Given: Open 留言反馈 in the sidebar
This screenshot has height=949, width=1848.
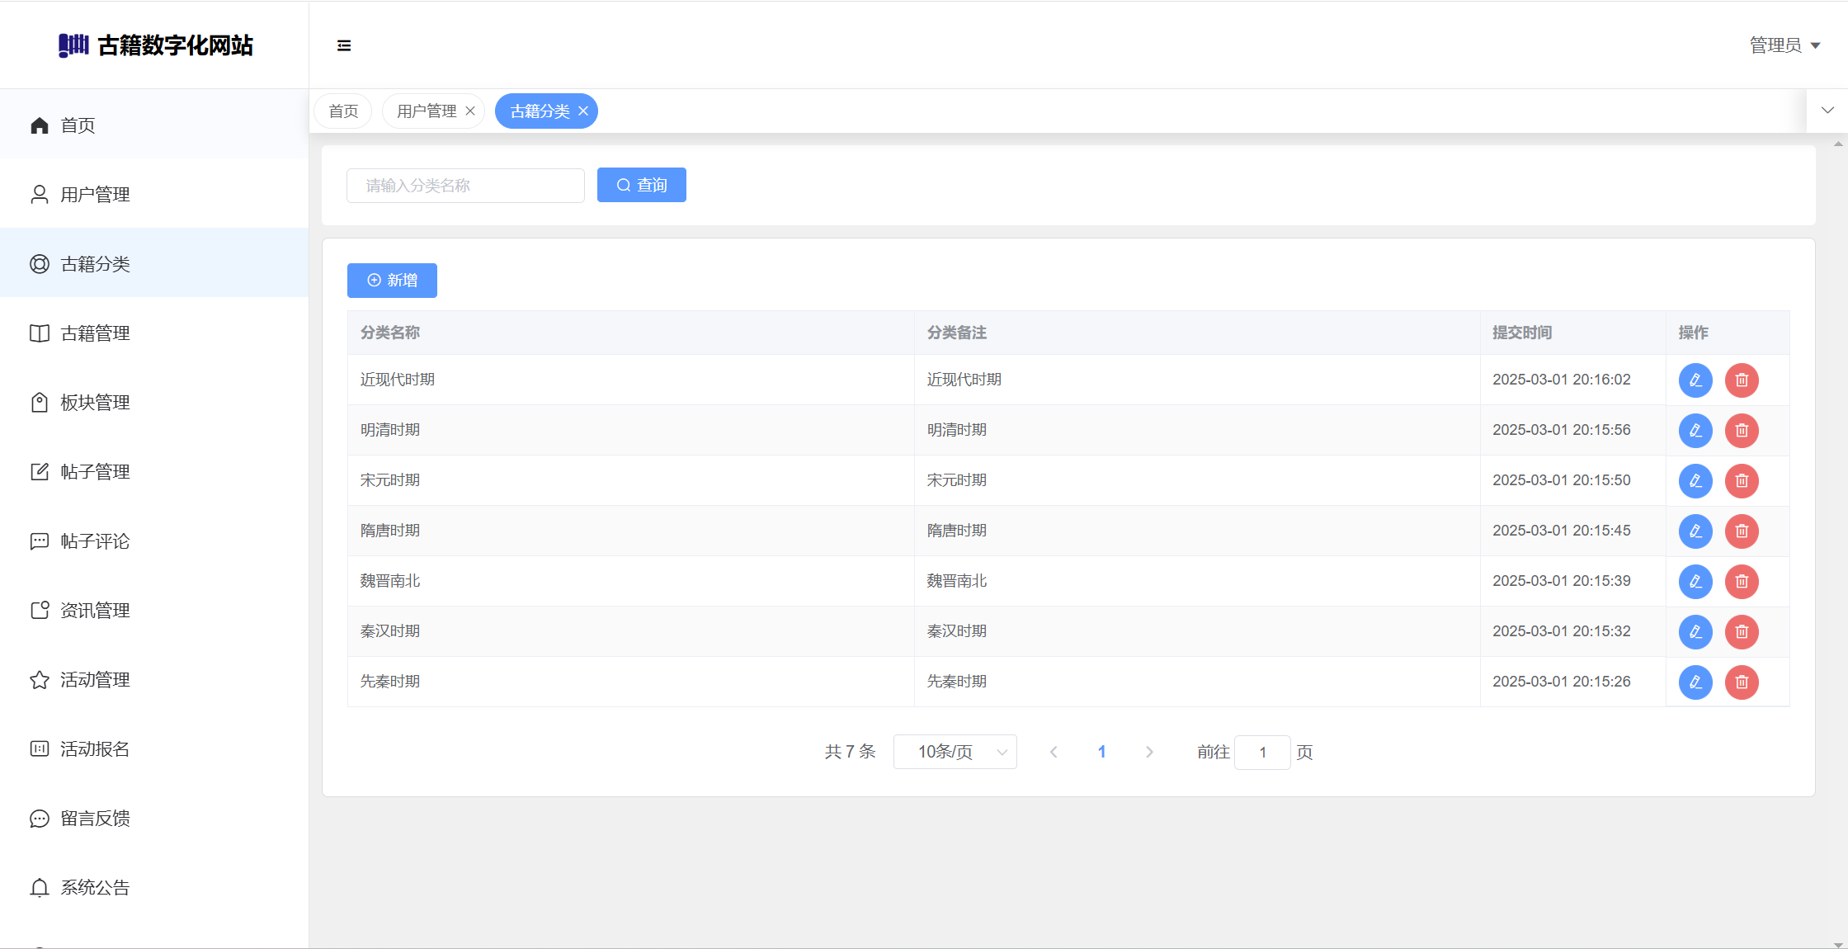Looking at the screenshot, I should click(x=95, y=819).
